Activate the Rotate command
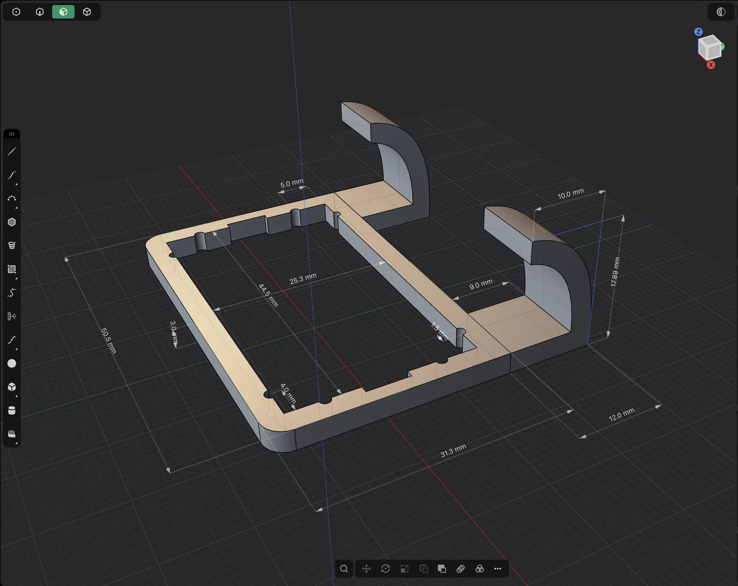The height and width of the screenshot is (586, 738). 386,568
